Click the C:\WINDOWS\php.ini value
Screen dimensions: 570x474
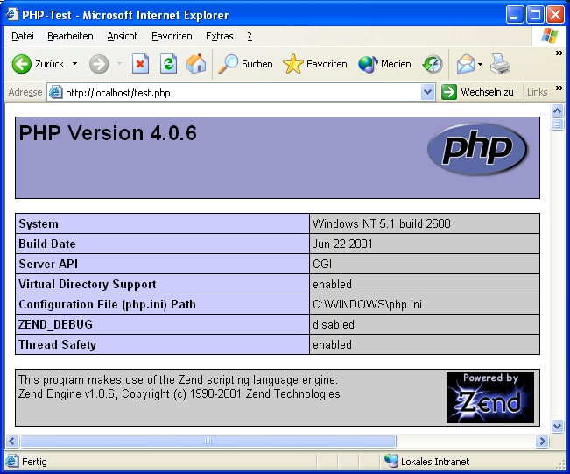click(367, 304)
